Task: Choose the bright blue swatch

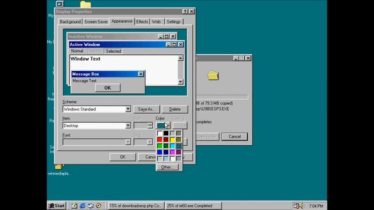Action: pos(160,152)
